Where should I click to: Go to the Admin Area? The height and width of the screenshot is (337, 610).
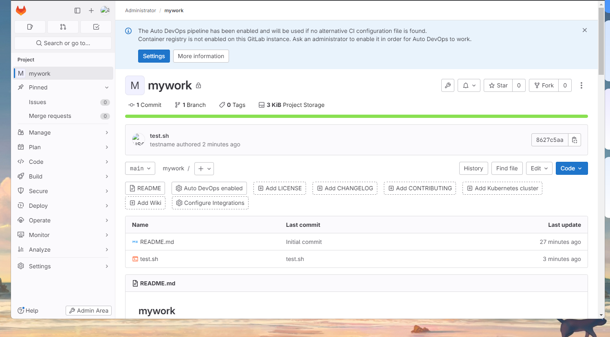pos(88,311)
